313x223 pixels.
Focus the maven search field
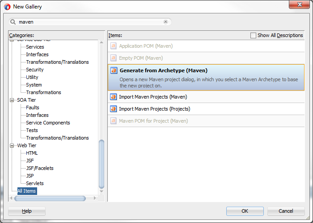(x=89, y=22)
